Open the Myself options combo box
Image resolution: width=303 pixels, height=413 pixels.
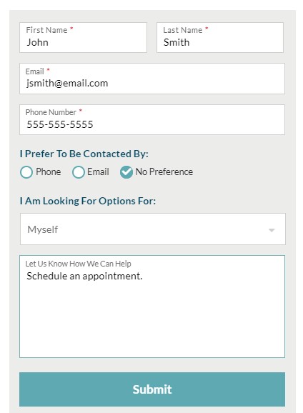153,229
